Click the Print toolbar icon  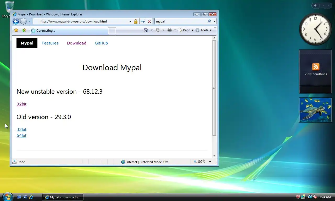pos(170,30)
